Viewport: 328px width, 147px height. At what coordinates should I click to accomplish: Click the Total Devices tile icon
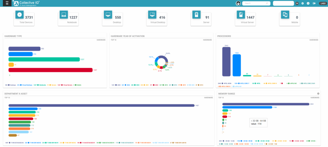20,15
